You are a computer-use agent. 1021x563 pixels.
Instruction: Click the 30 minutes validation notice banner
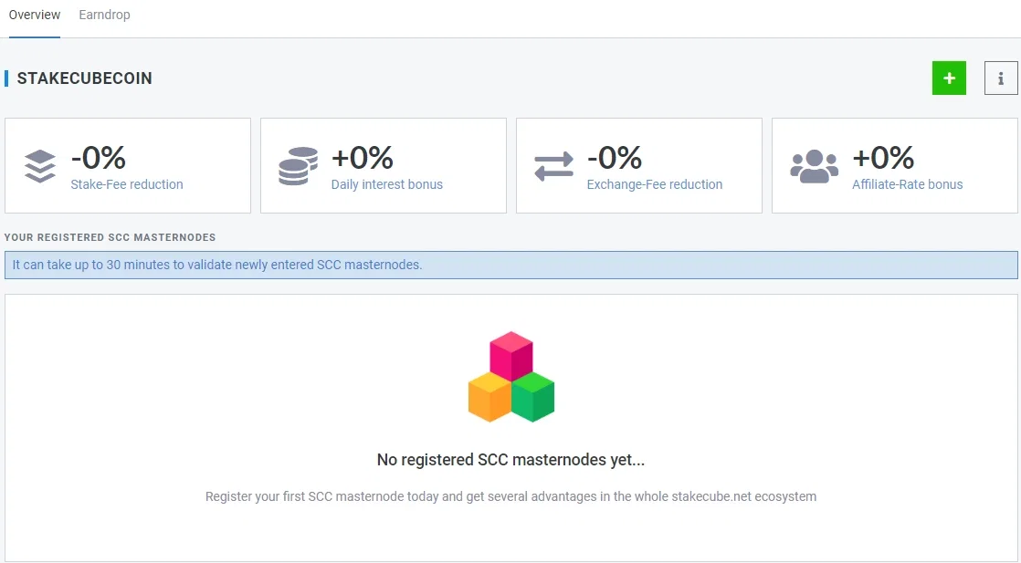(511, 265)
